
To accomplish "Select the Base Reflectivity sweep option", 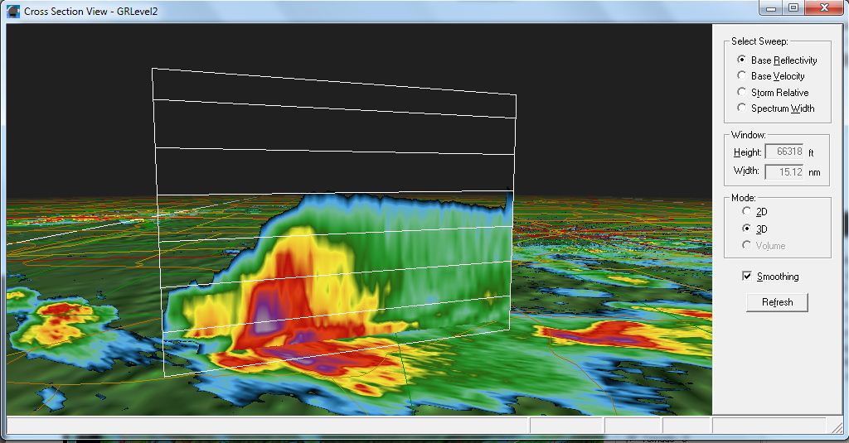I will click(777, 60).
